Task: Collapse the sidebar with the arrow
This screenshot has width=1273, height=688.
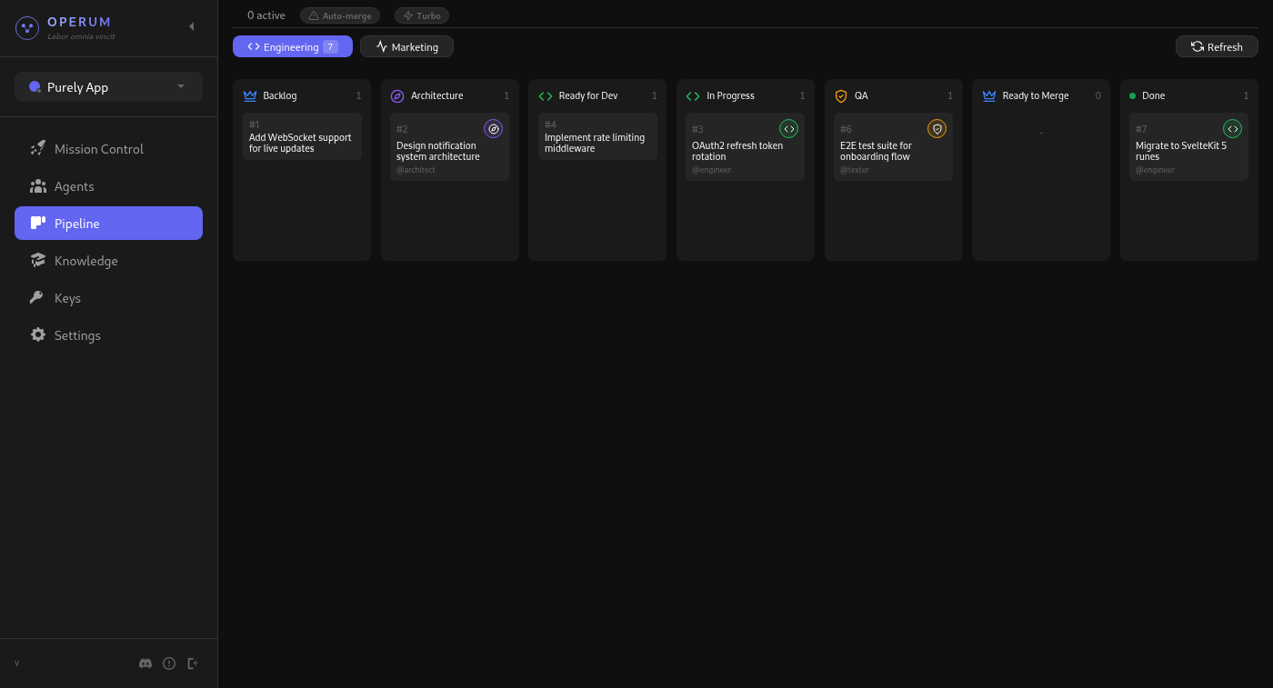Action: click(x=191, y=26)
